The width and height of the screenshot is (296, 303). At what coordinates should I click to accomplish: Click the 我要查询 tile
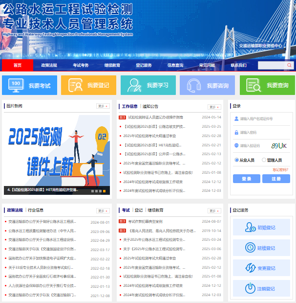click(x=267, y=85)
